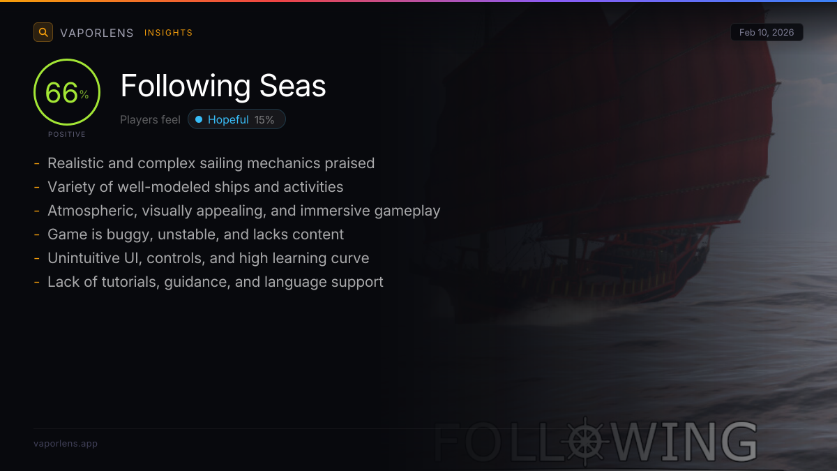Click the Hopeful 15% sentiment pill

pos(236,120)
